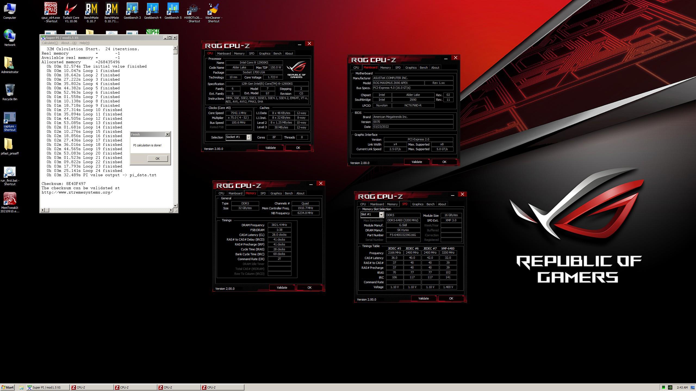Viewport: 696px width, 391px height.
Task: Click Super PI vertical scrollbar down arrow
Action: tap(175, 206)
